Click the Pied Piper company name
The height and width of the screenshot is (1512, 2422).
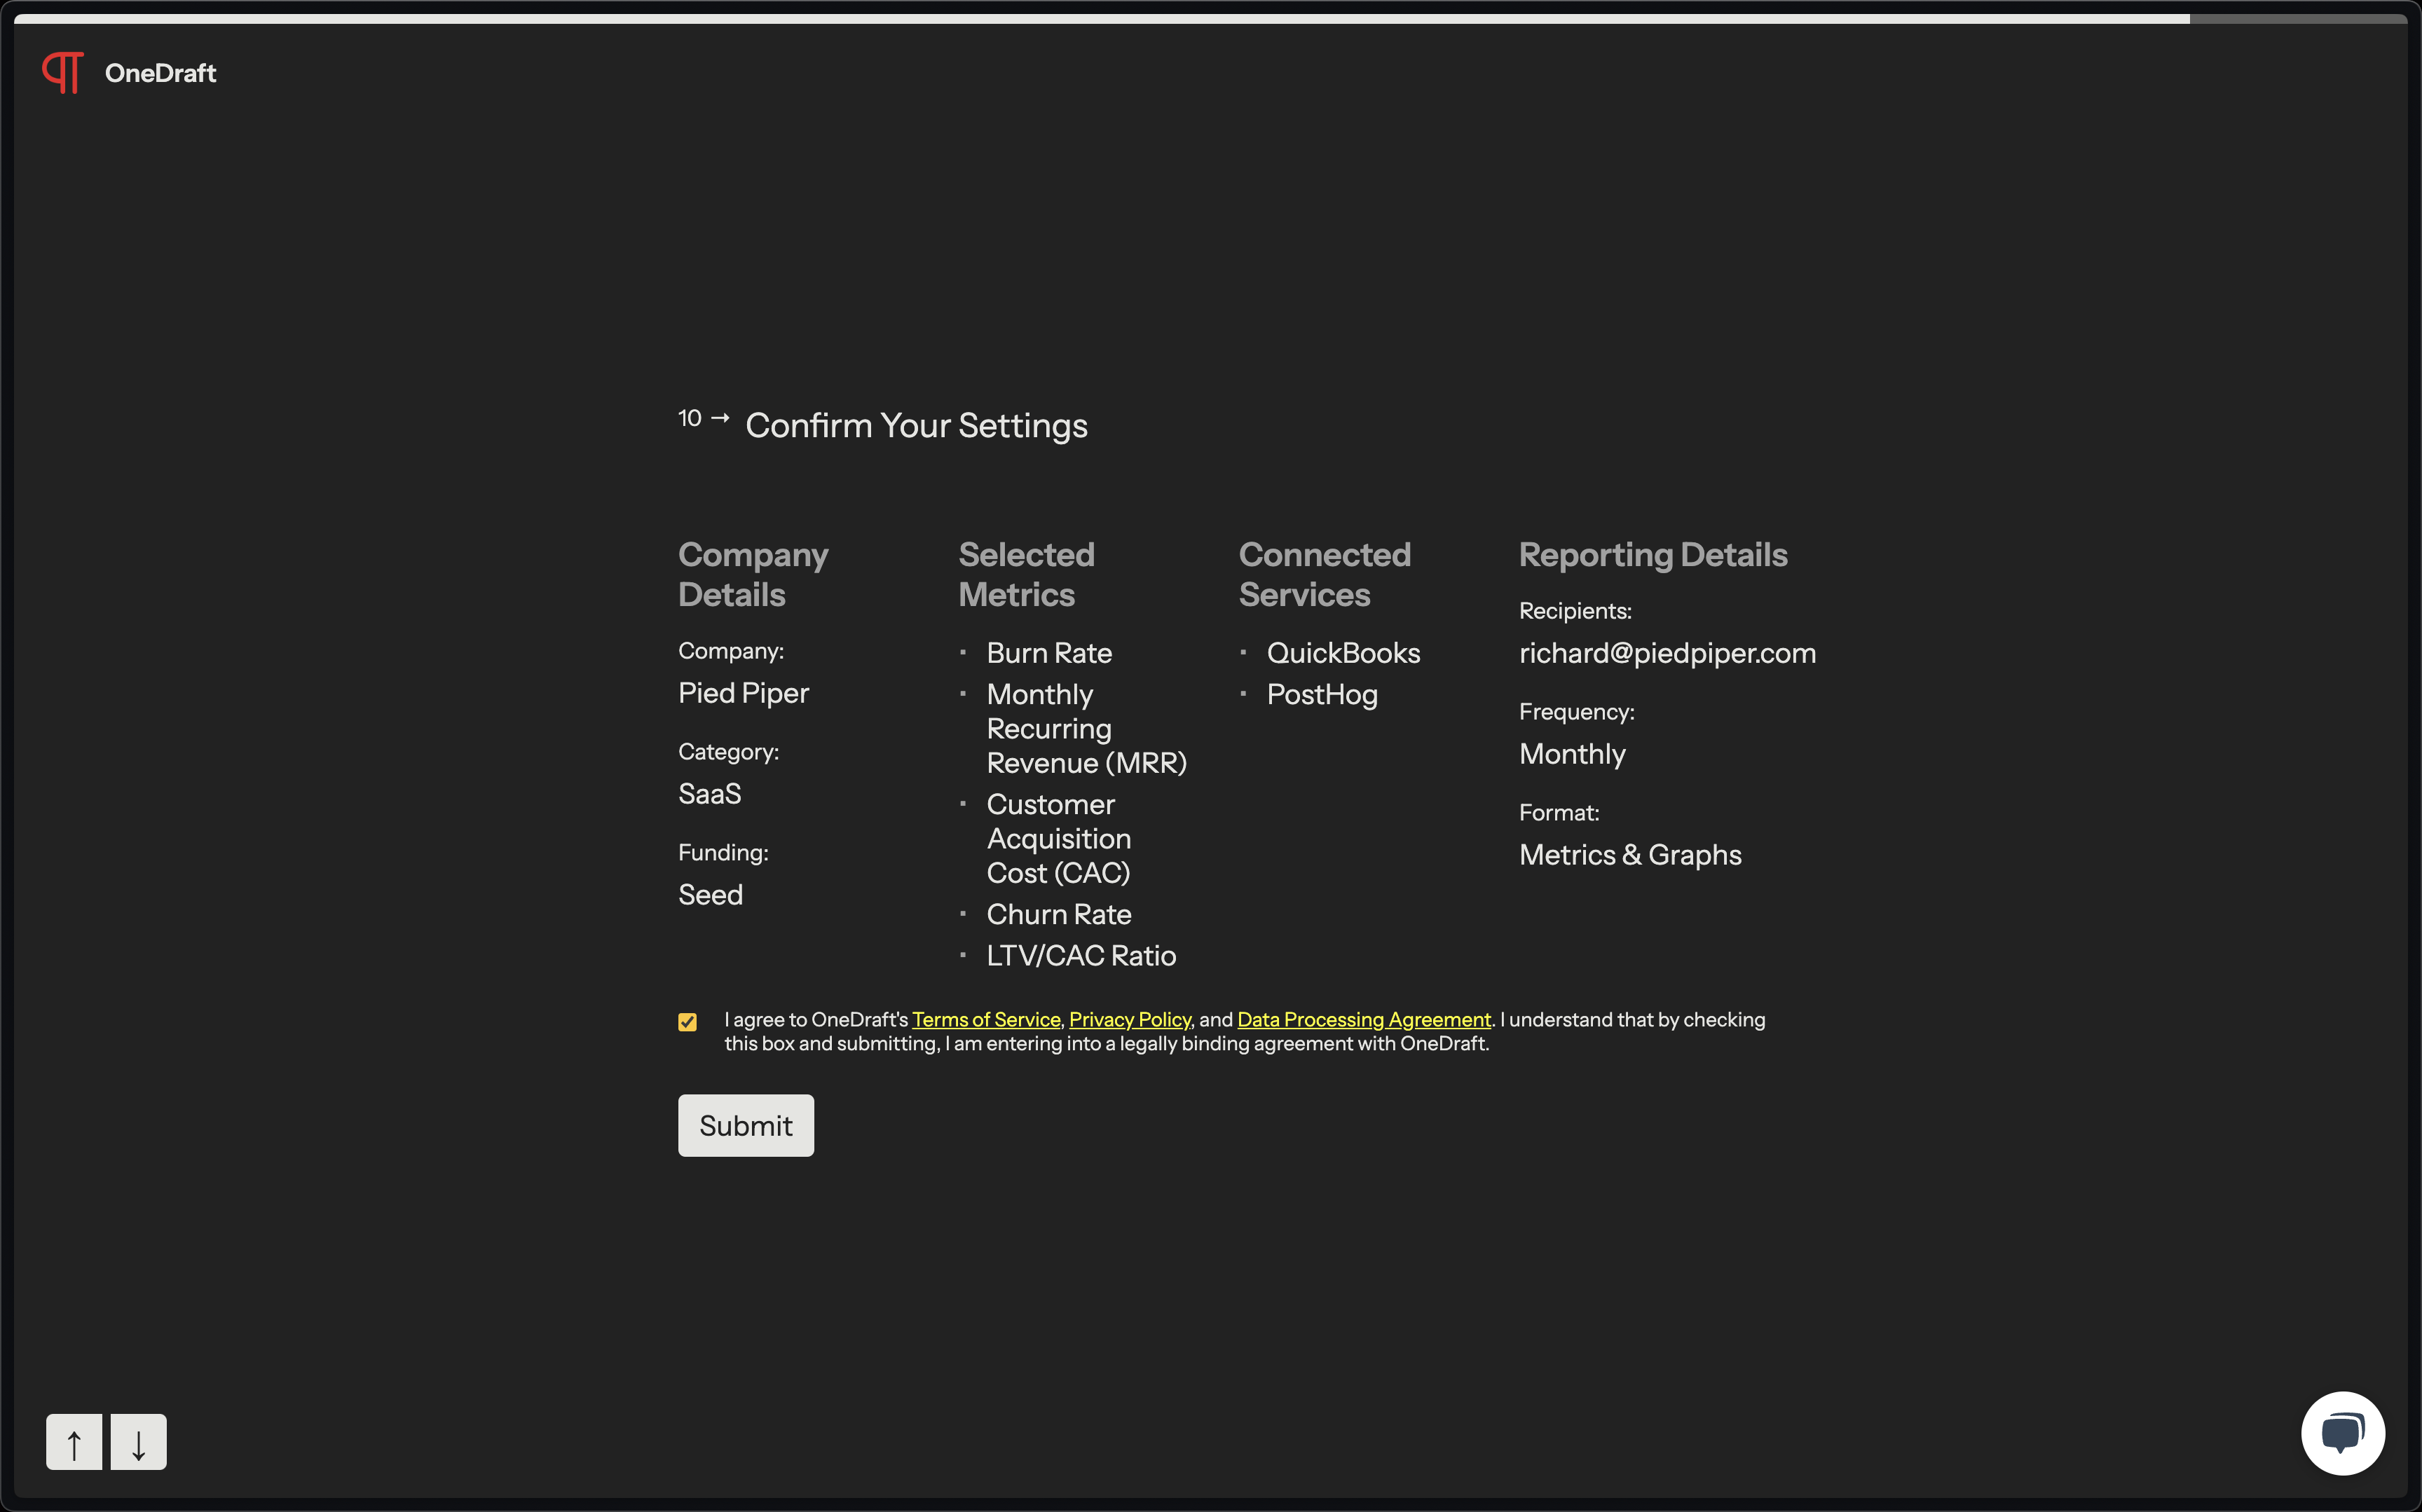(743, 693)
